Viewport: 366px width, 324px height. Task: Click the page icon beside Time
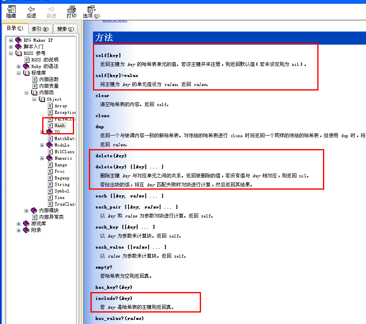coord(50,197)
